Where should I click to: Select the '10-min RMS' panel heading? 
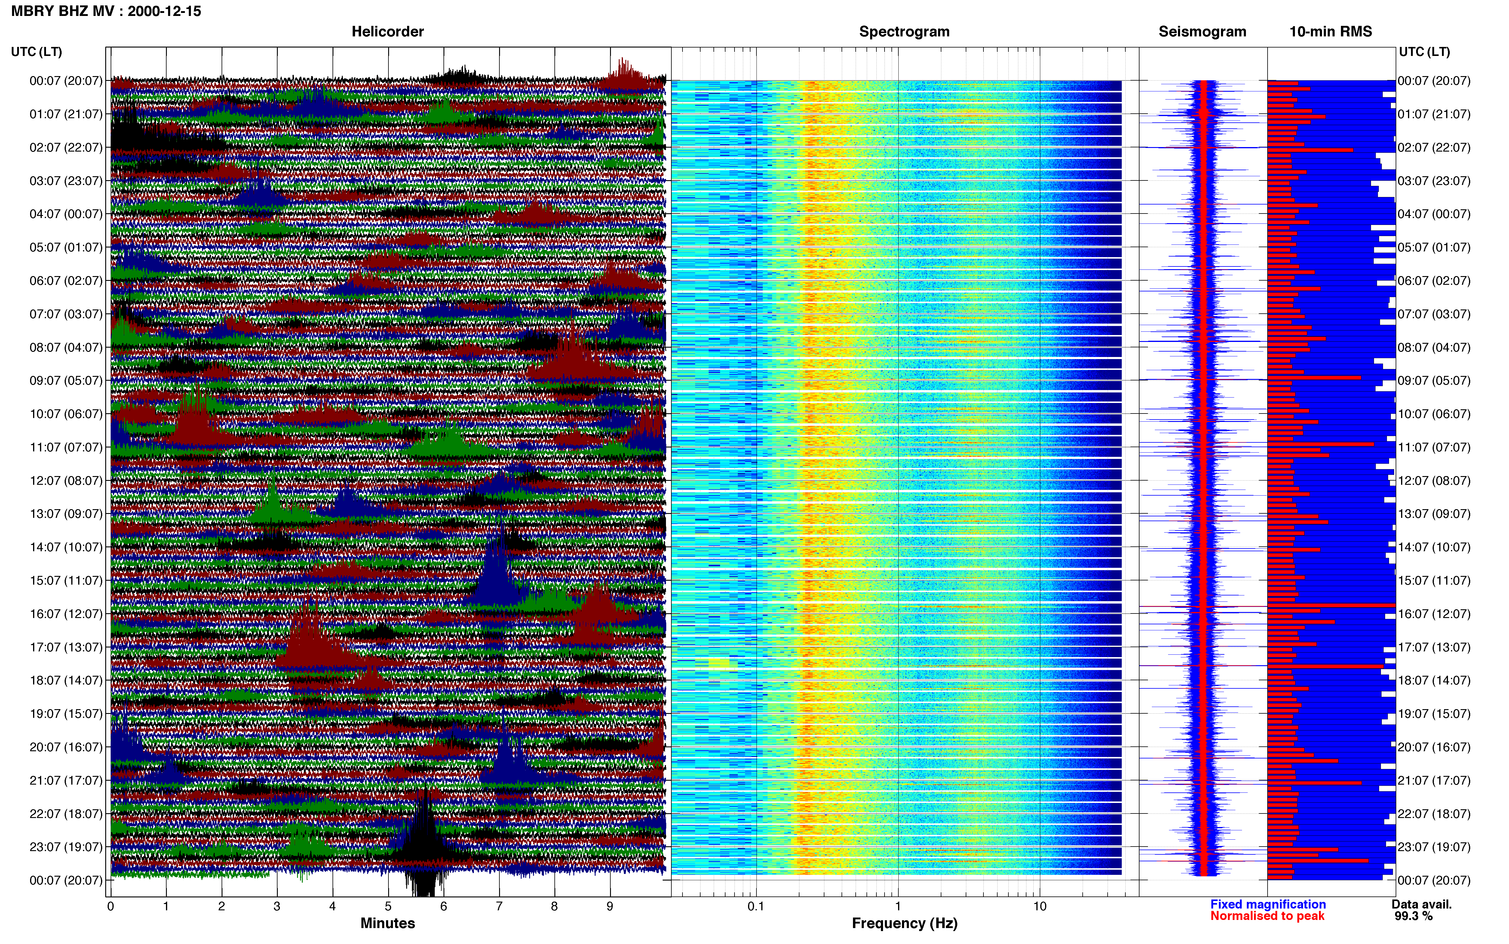point(1330,31)
